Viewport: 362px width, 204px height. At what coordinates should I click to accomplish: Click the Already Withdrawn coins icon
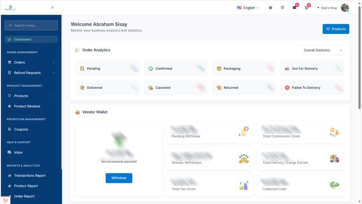click(x=244, y=158)
